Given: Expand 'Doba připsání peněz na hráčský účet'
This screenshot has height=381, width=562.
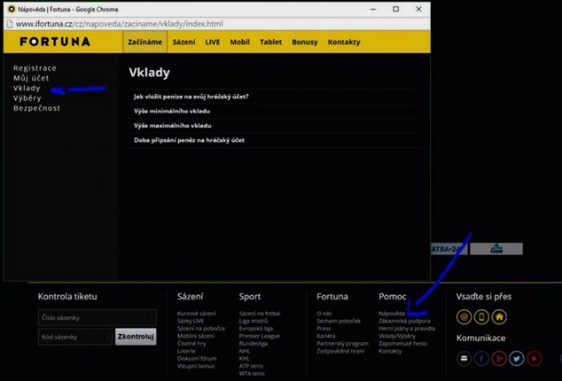Looking at the screenshot, I should click(x=274, y=140).
